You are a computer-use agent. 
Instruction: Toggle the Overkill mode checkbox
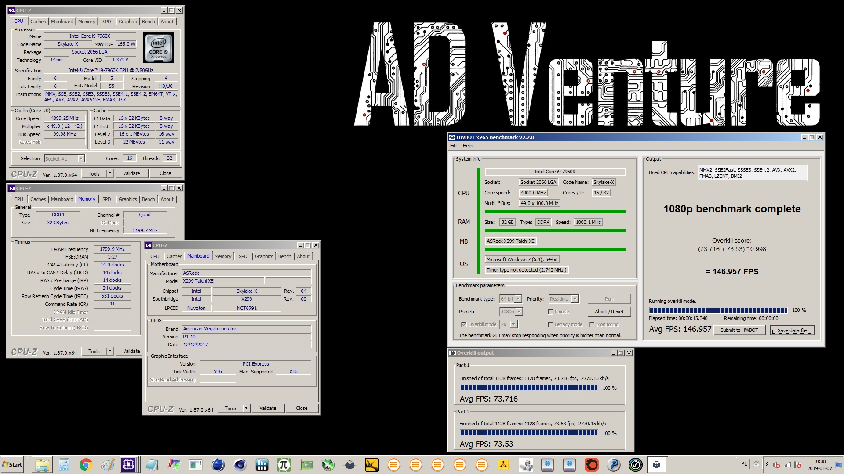(463, 324)
